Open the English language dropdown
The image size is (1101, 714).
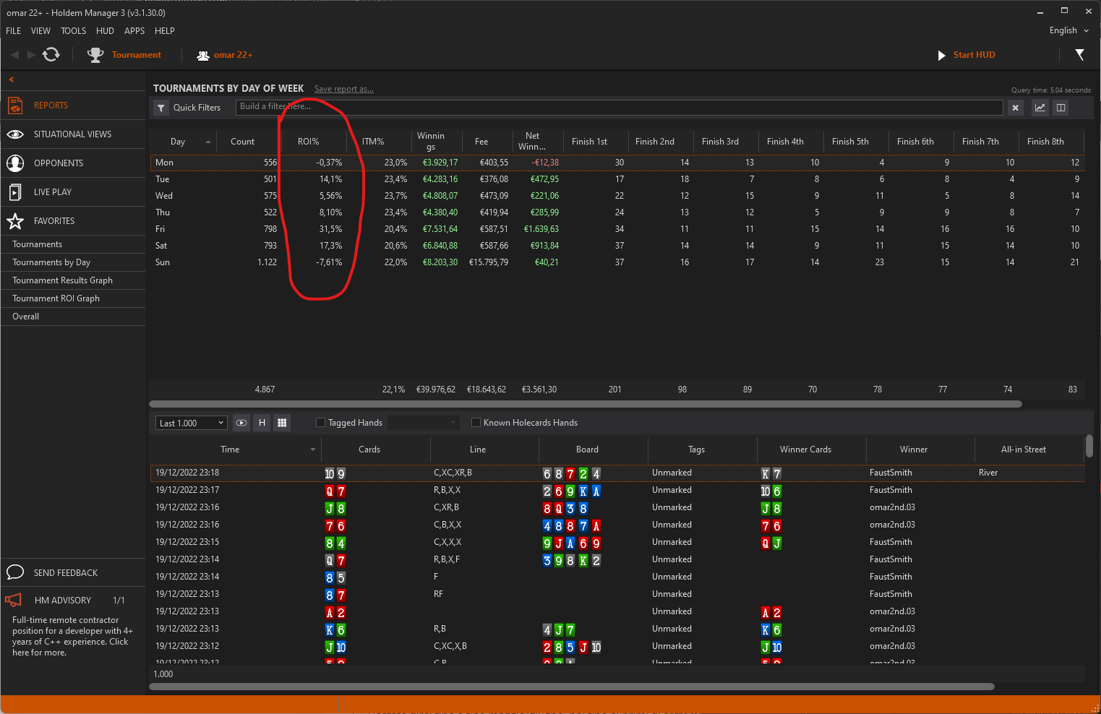click(x=1069, y=30)
